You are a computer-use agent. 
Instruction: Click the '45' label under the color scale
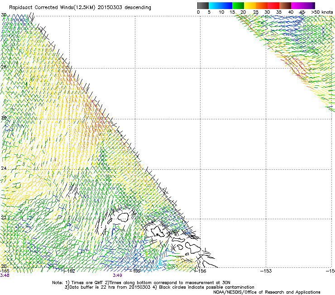302,12
